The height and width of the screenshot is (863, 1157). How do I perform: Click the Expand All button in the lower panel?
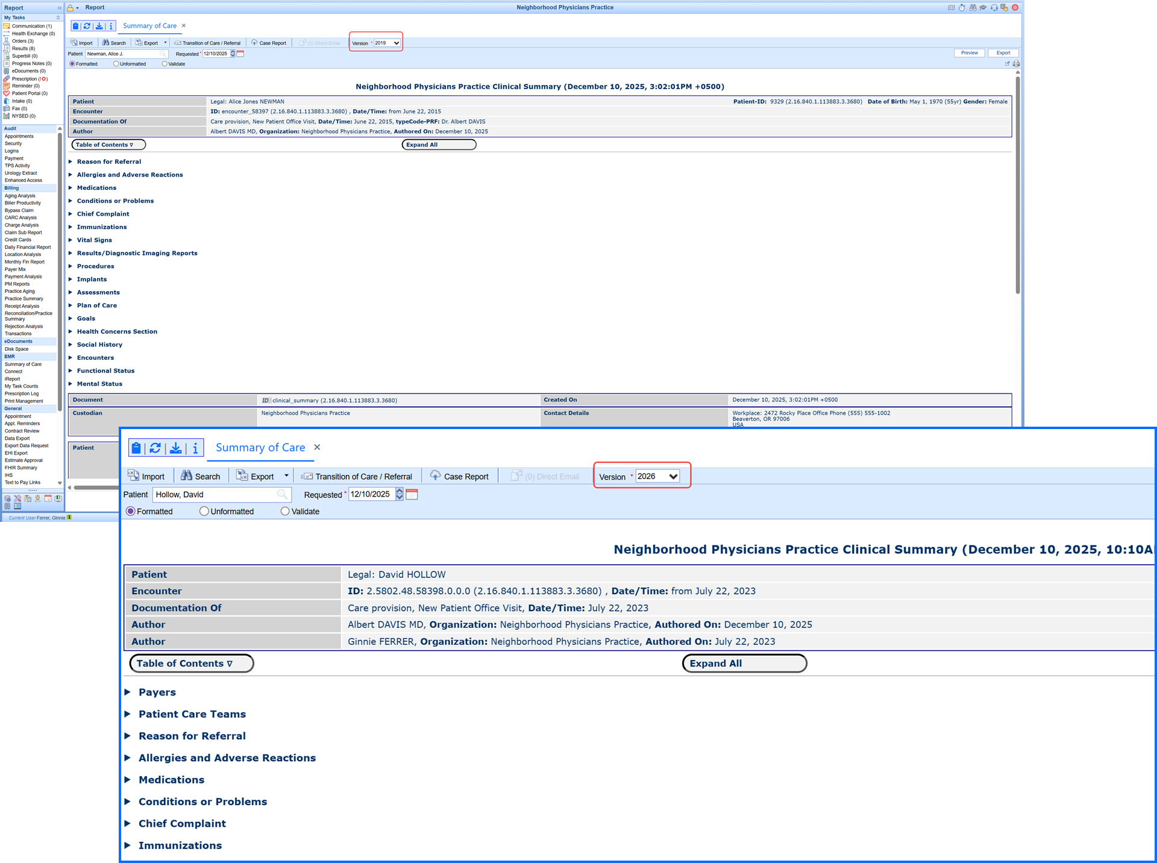coord(744,663)
